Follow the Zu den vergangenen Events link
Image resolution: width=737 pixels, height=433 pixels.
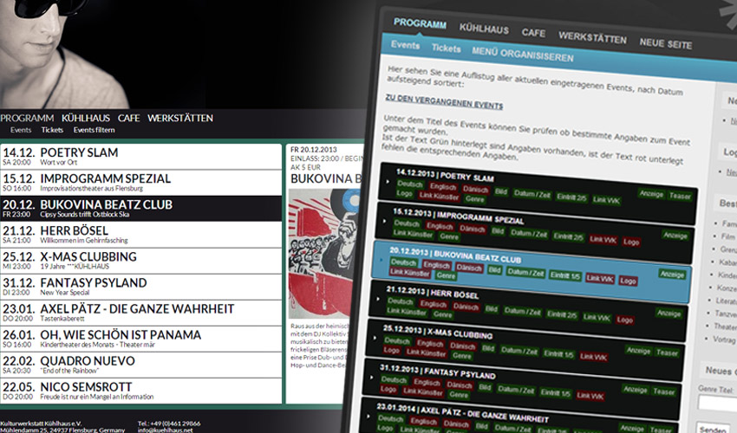[443, 106]
